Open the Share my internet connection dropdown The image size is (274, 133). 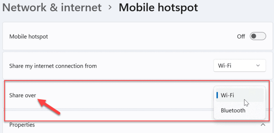[240, 66]
